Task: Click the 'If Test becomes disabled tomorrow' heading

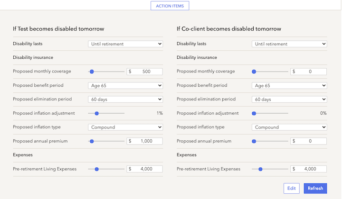Action: (58, 29)
